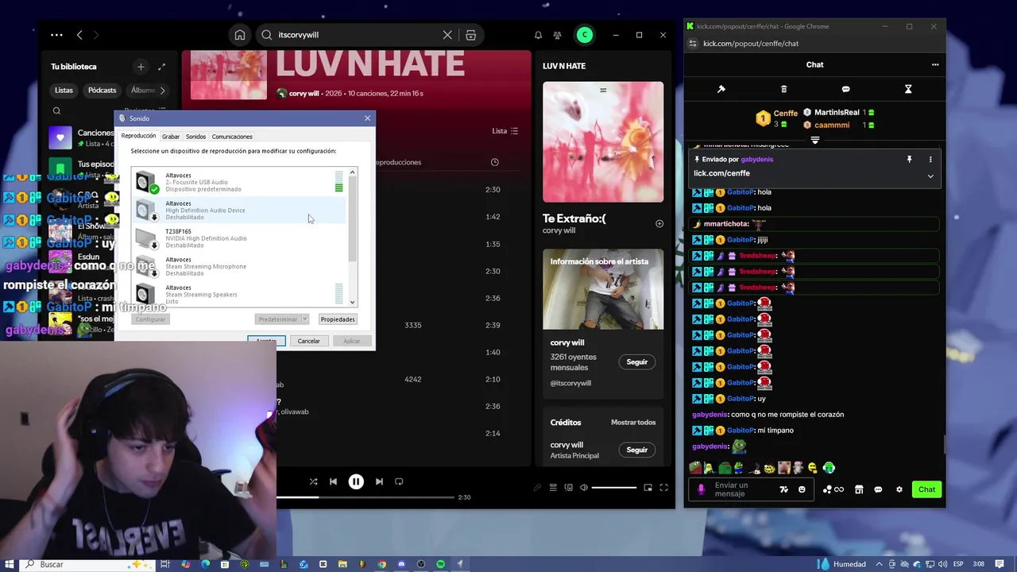This screenshot has height=572, width=1017.
Task: Open Spotify profile avatar C
Action: pyautogui.click(x=585, y=35)
